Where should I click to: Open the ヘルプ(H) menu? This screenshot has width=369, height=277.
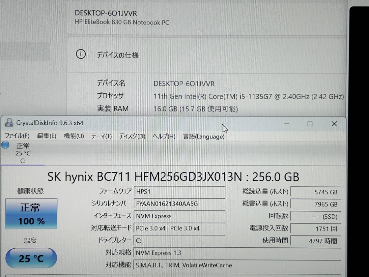click(x=164, y=136)
